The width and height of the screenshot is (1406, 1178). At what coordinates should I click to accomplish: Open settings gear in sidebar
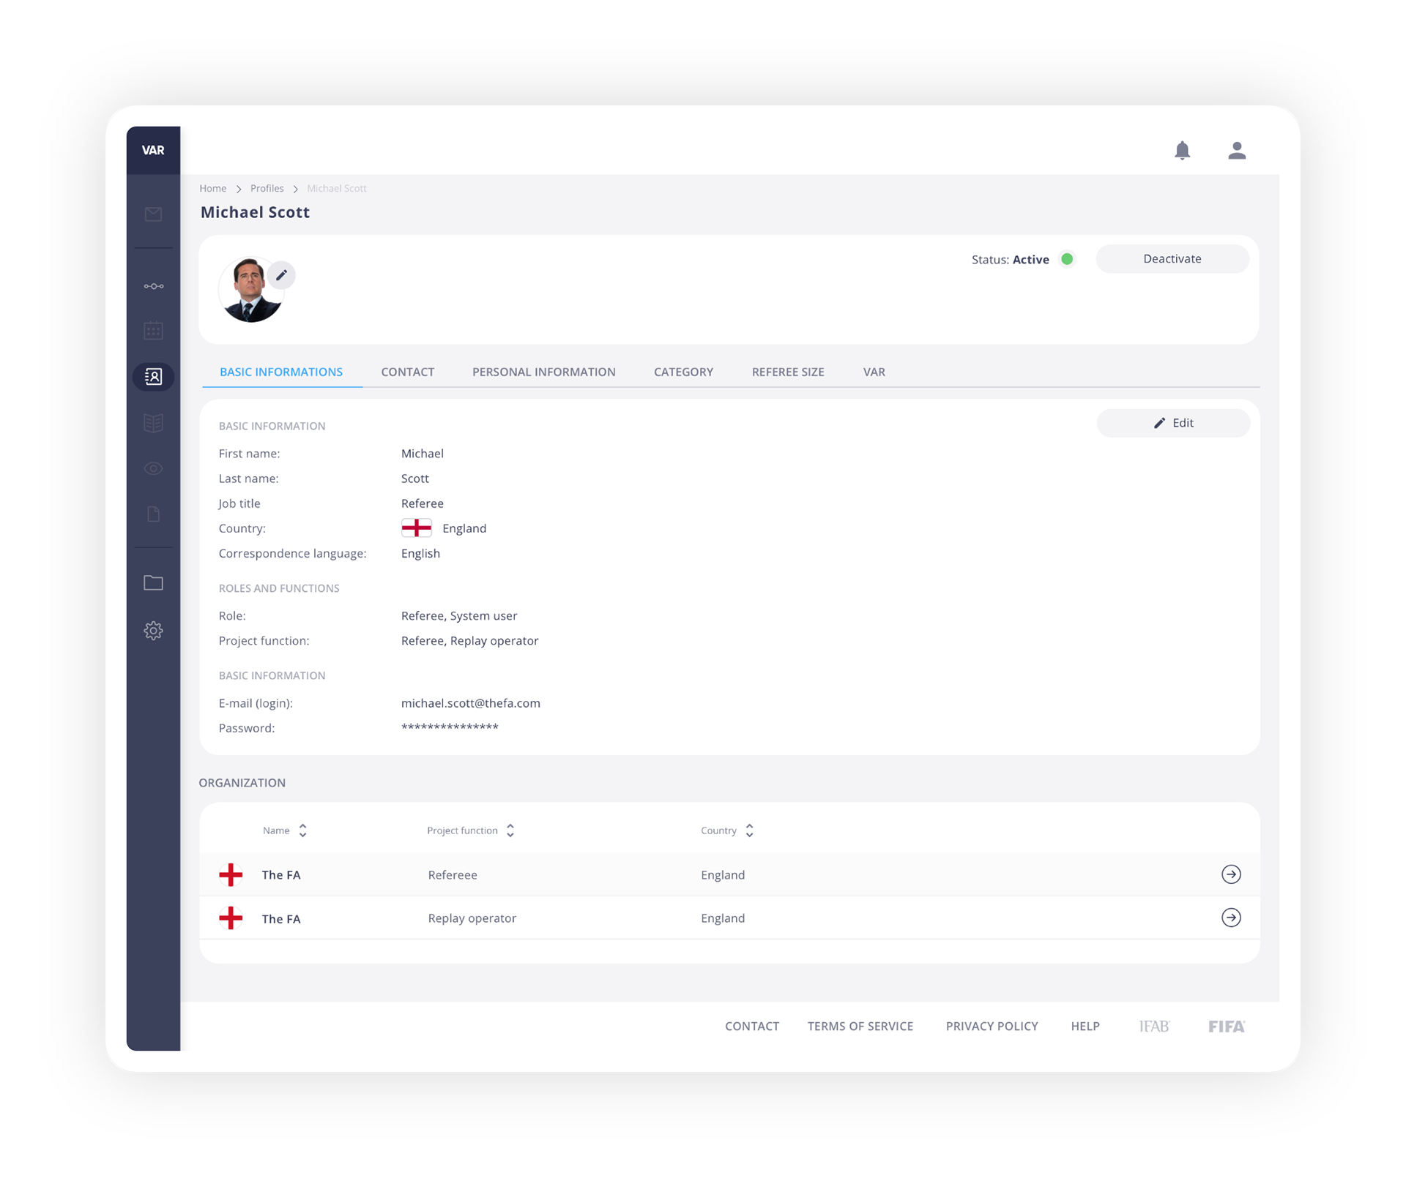153,631
